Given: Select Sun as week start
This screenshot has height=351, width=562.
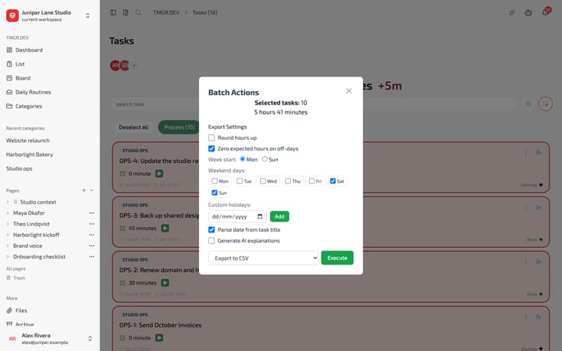Looking at the screenshot, I should tap(265, 159).
